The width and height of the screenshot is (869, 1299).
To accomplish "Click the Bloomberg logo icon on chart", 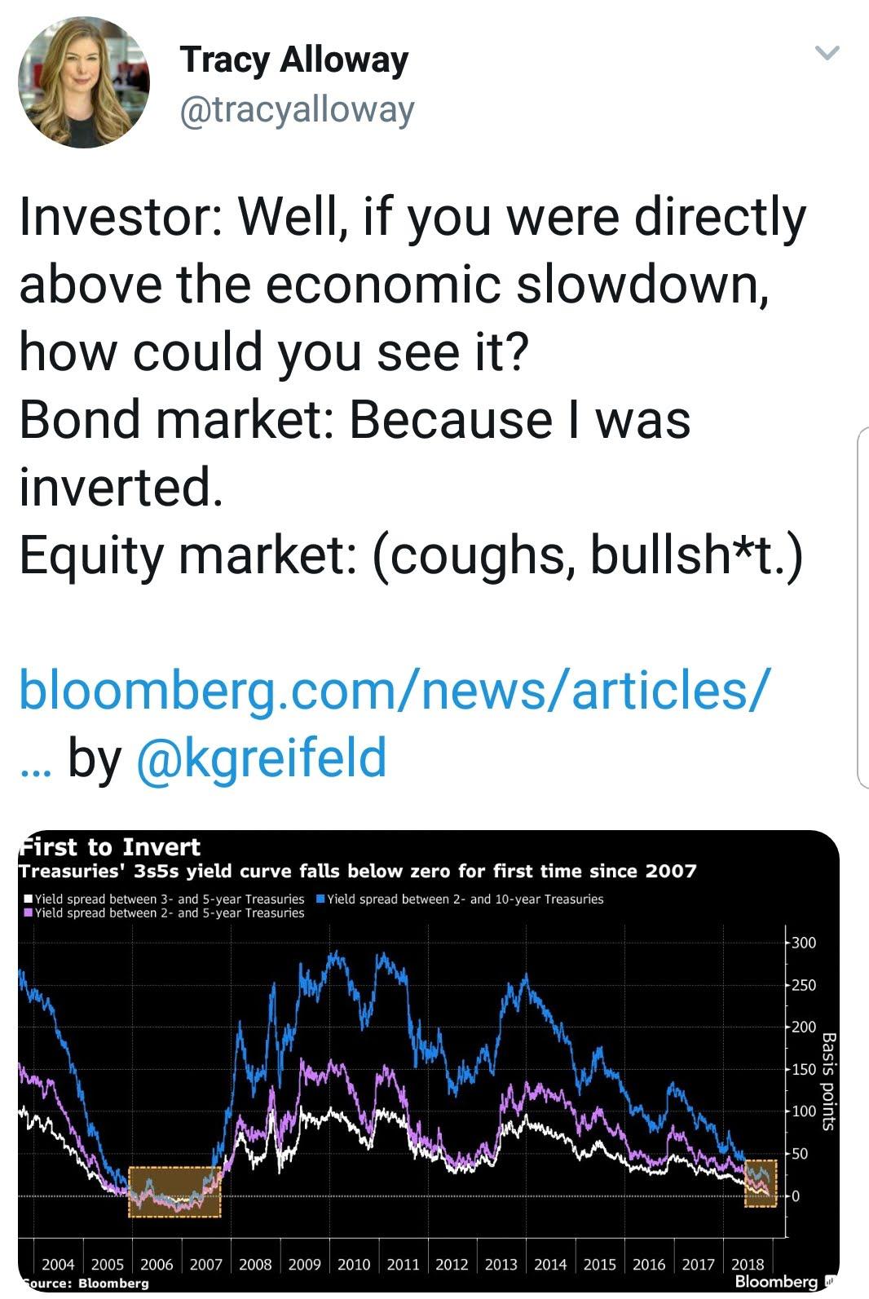I will (828, 1281).
